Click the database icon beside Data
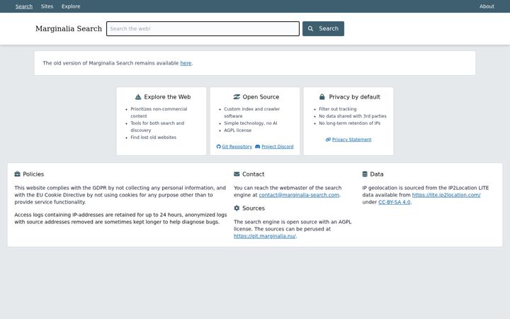Screen dimensions: 510x319 (x=365, y=174)
